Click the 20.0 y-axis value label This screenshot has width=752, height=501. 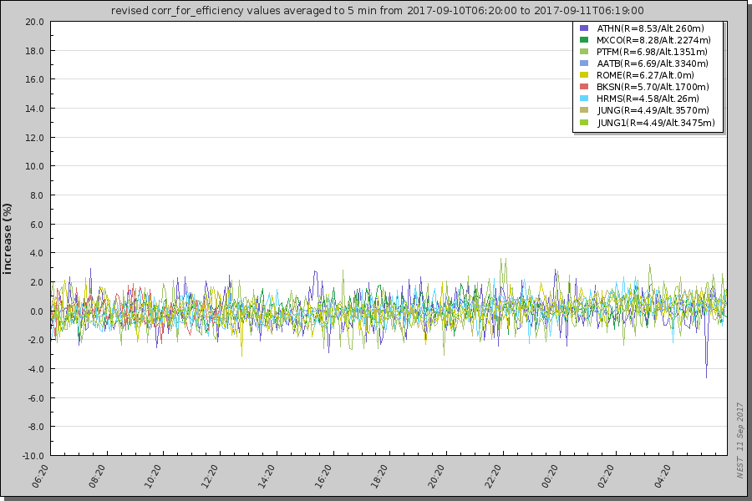coord(34,22)
